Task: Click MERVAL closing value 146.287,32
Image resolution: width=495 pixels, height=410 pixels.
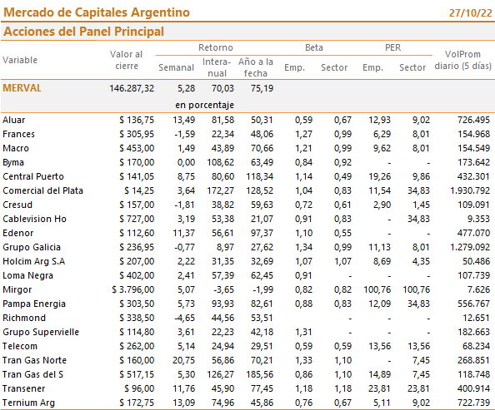Action: [x=132, y=88]
